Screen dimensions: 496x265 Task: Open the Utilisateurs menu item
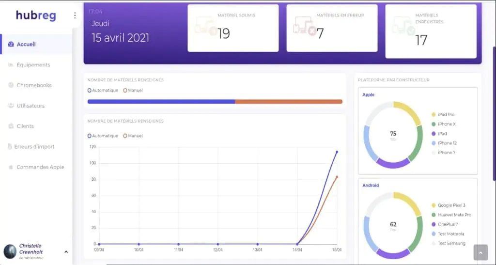tap(37, 106)
